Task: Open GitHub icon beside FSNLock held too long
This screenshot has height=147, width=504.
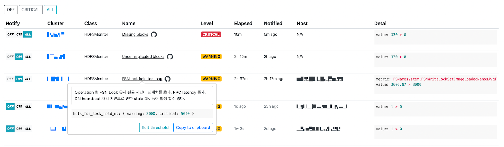Action: pos(168,79)
